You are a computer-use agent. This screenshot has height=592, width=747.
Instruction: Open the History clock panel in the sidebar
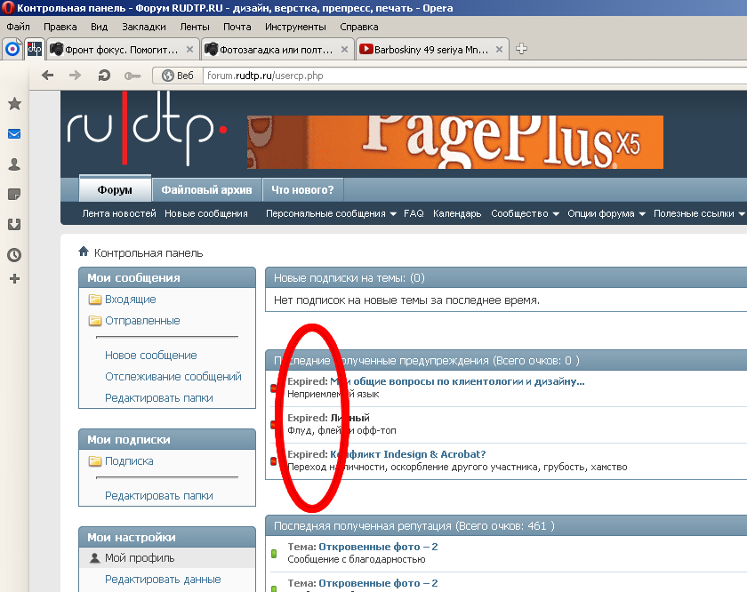(x=14, y=255)
